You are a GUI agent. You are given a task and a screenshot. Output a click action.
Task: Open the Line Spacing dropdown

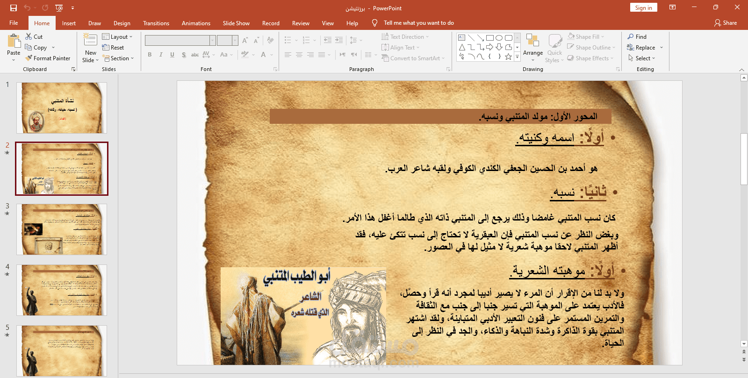356,40
